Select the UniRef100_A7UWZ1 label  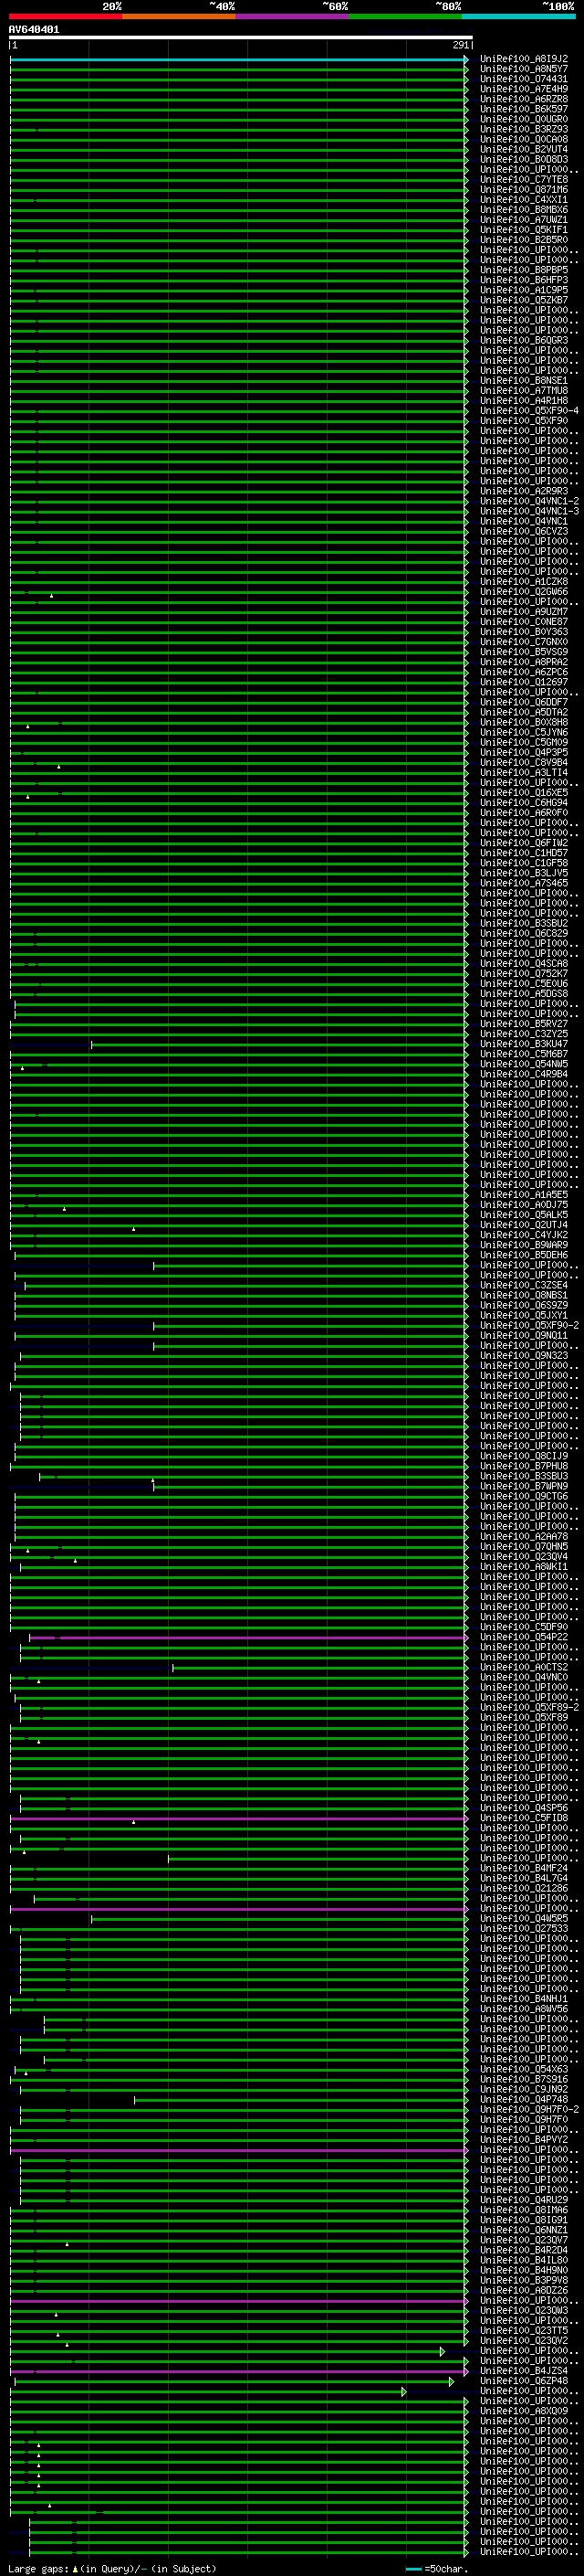[x=524, y=220]
